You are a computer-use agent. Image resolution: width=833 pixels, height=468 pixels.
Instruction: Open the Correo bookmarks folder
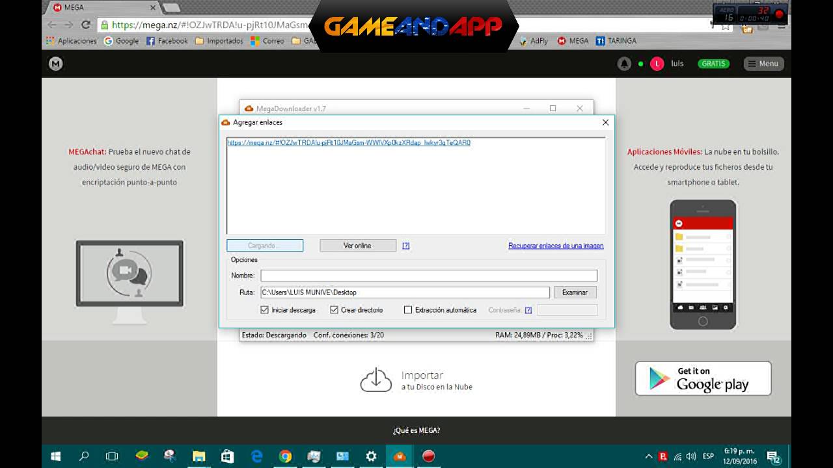(x=267, y=40)
